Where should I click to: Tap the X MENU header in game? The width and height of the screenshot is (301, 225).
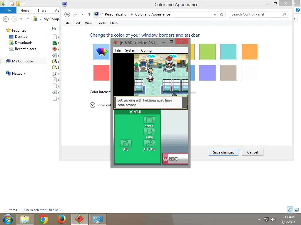pyautogui.click(x=135, y=112)
